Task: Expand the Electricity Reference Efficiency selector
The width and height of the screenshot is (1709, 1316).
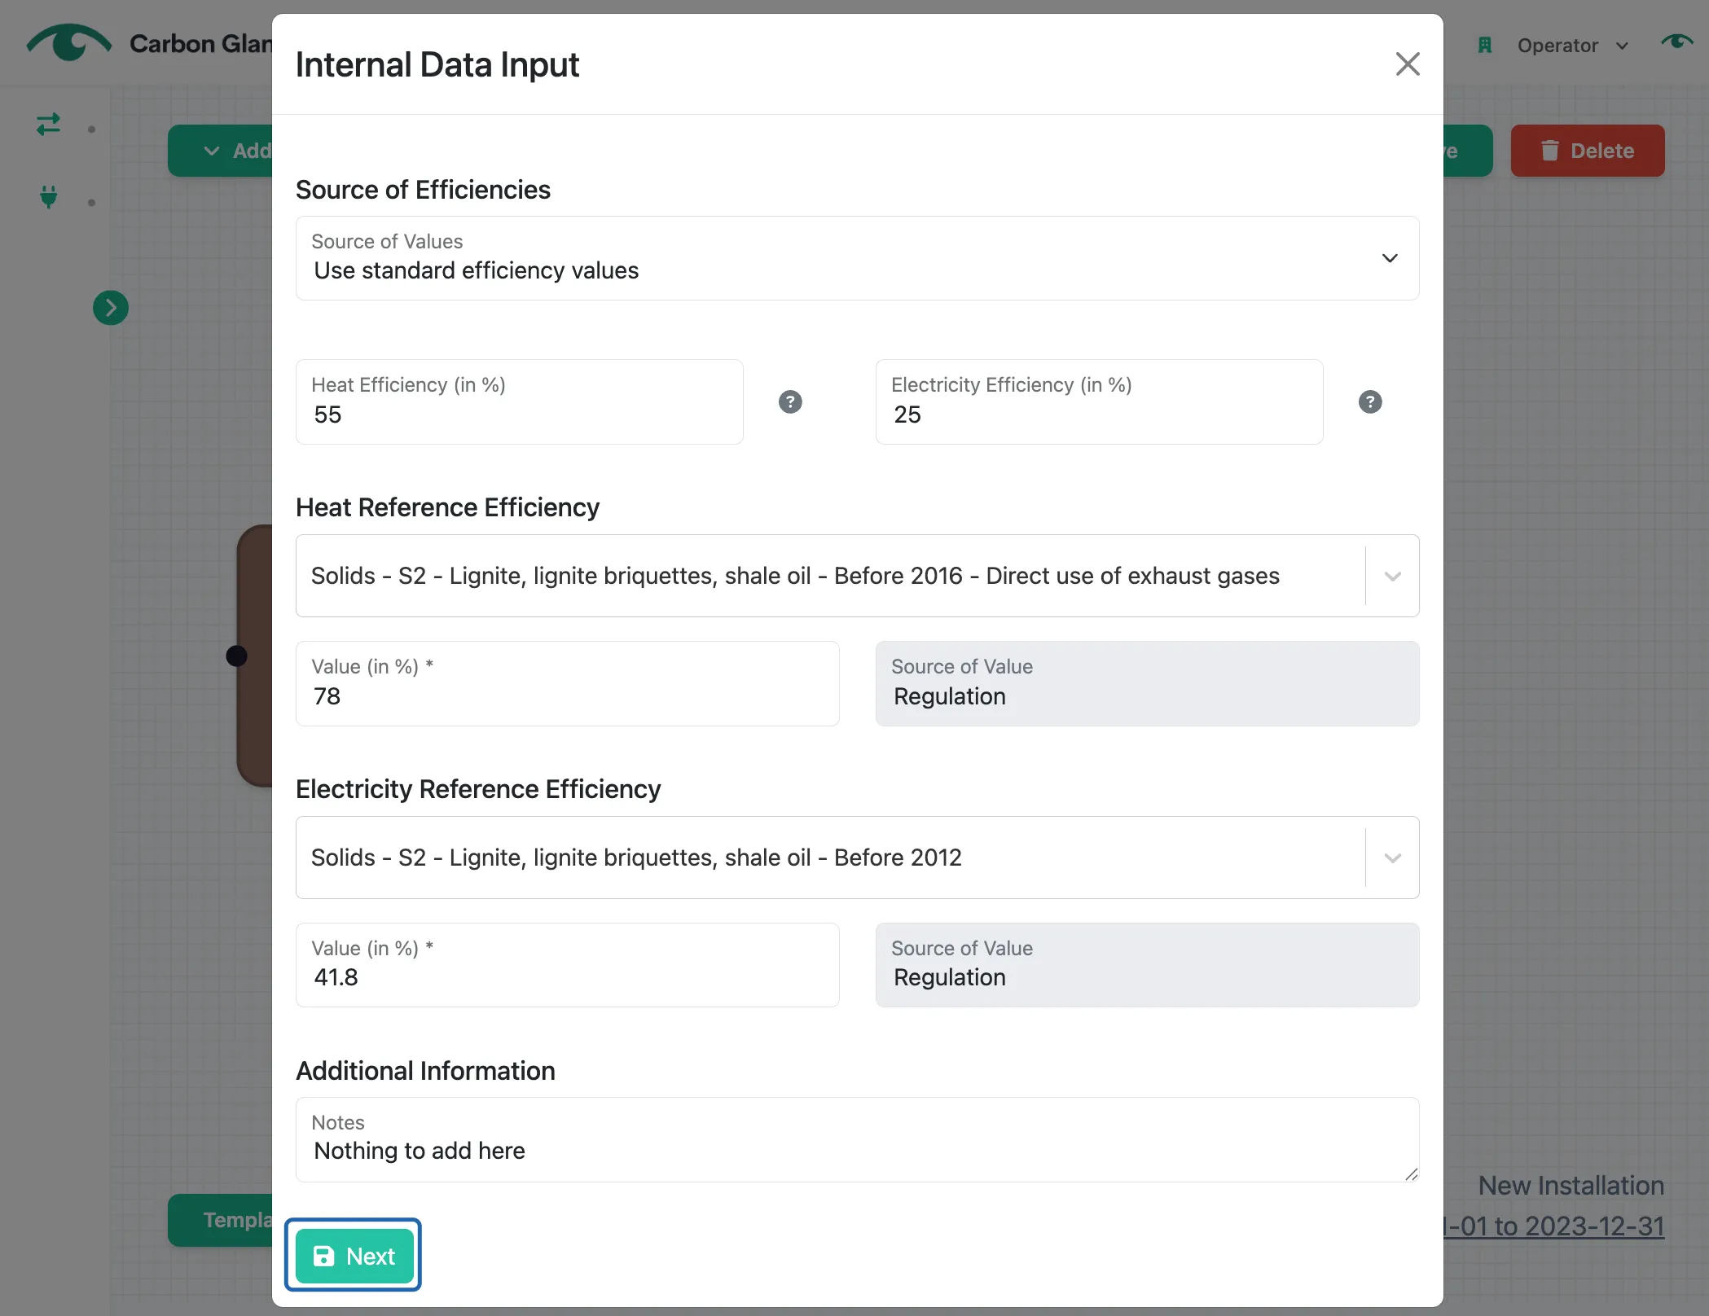Action: (857, 858)
